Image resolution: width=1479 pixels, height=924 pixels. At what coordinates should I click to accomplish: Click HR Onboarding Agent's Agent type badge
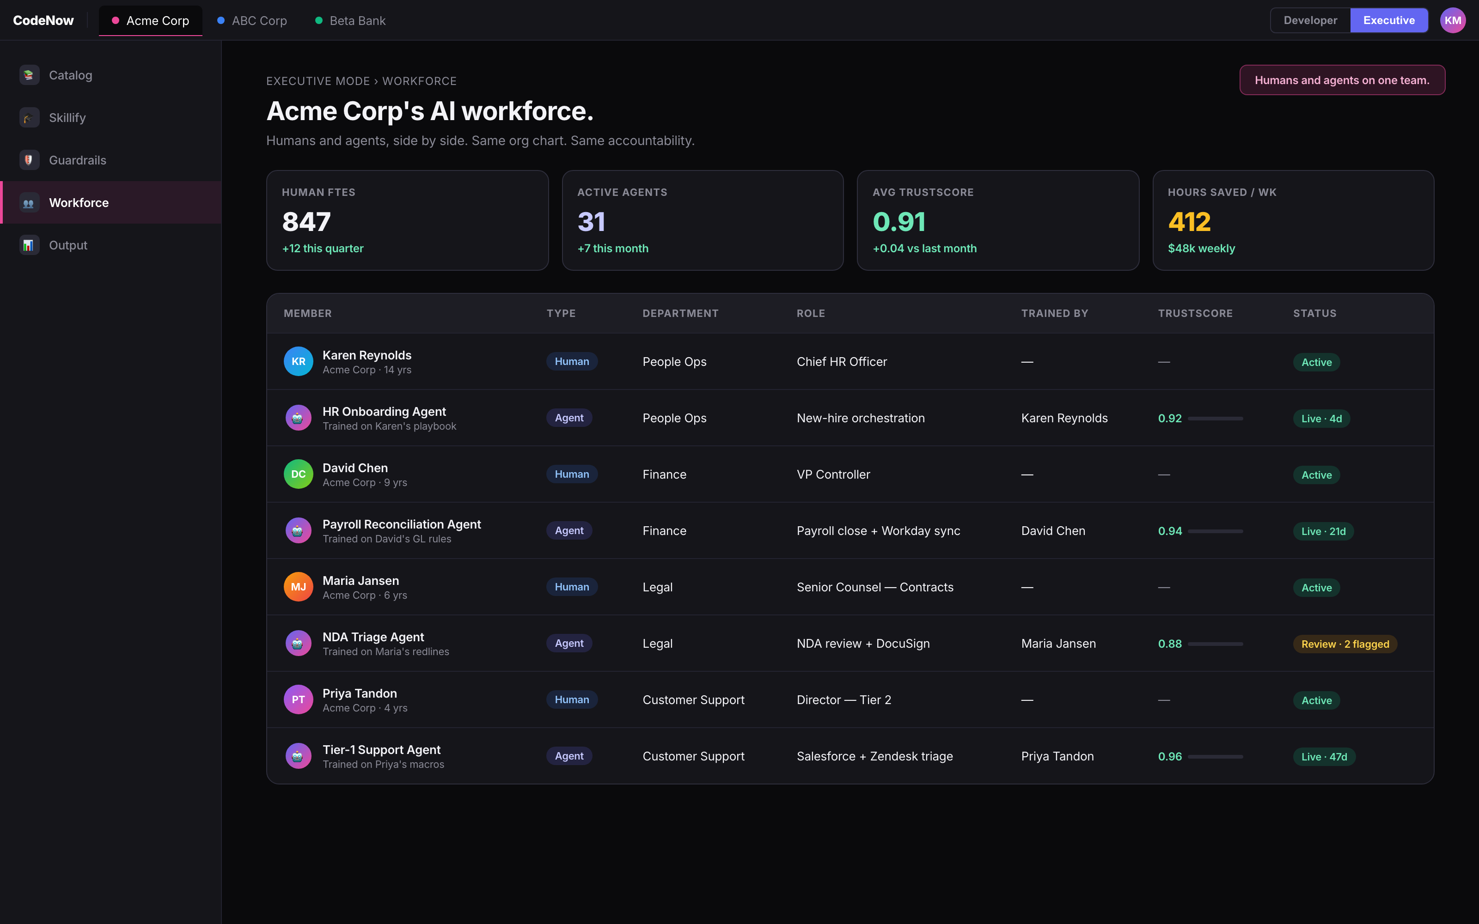point(569,418)
